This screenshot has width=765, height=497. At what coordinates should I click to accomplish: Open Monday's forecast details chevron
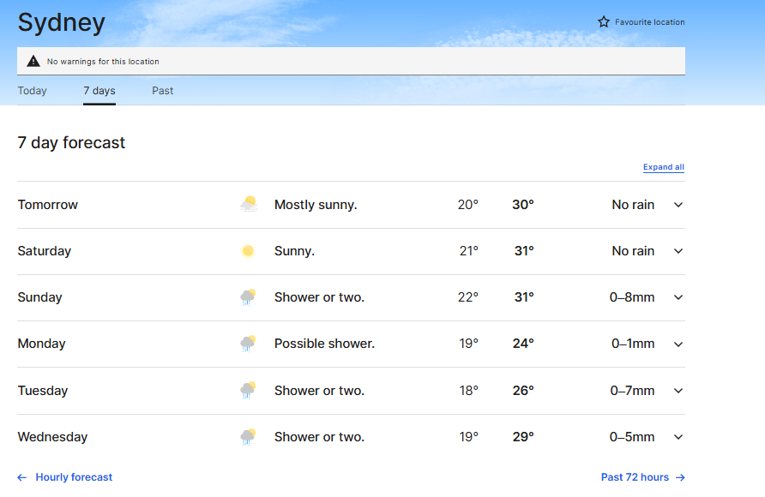[678, 344]
